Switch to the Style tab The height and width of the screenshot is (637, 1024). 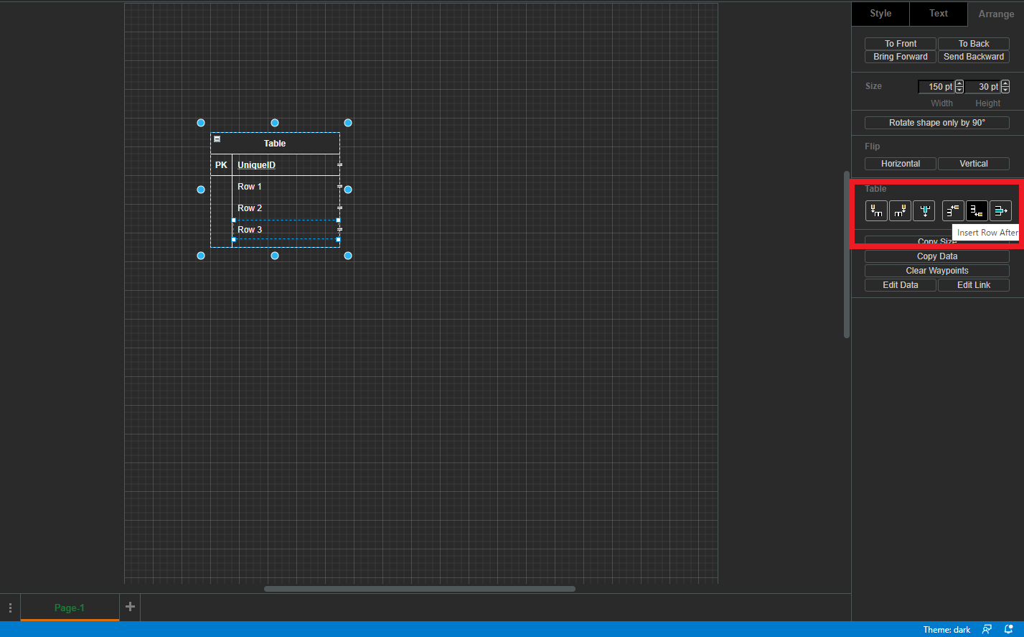coord(880,14)
